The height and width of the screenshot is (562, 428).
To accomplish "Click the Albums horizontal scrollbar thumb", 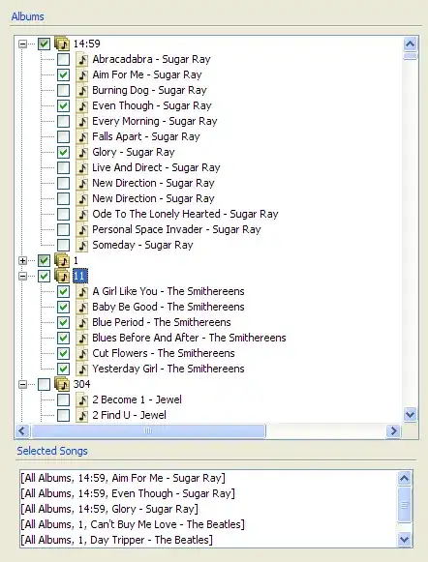I will pos(148,430).
